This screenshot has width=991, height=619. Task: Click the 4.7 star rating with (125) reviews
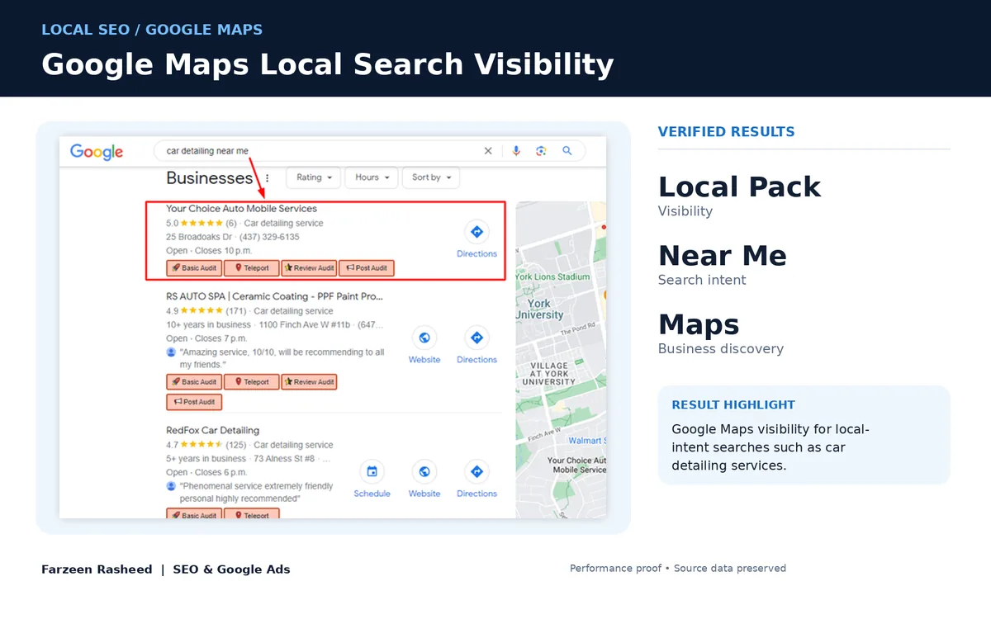(x=206, y=445)
